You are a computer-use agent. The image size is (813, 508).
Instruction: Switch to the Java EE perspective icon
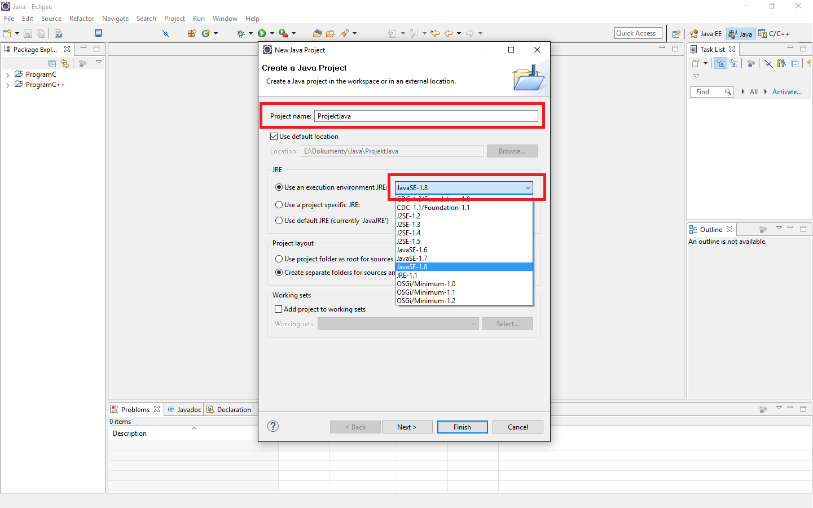(705, 33)
